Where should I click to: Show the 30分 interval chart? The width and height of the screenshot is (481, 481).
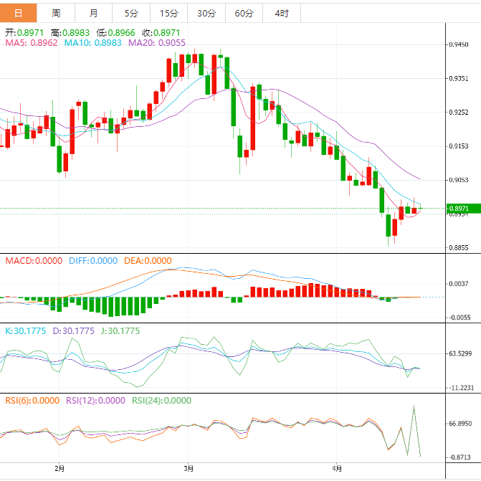[206, 13]
